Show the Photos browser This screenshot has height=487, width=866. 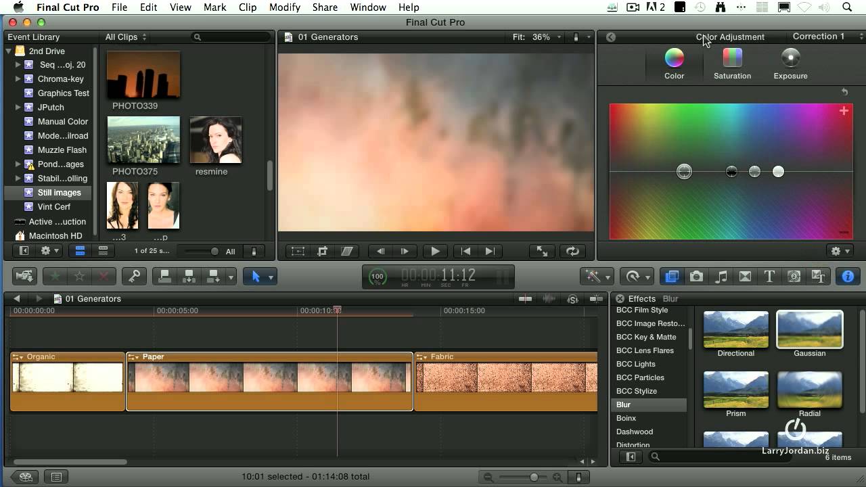coord(696,276)
